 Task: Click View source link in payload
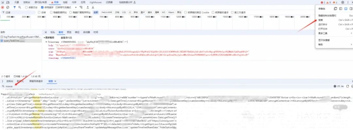66,38
